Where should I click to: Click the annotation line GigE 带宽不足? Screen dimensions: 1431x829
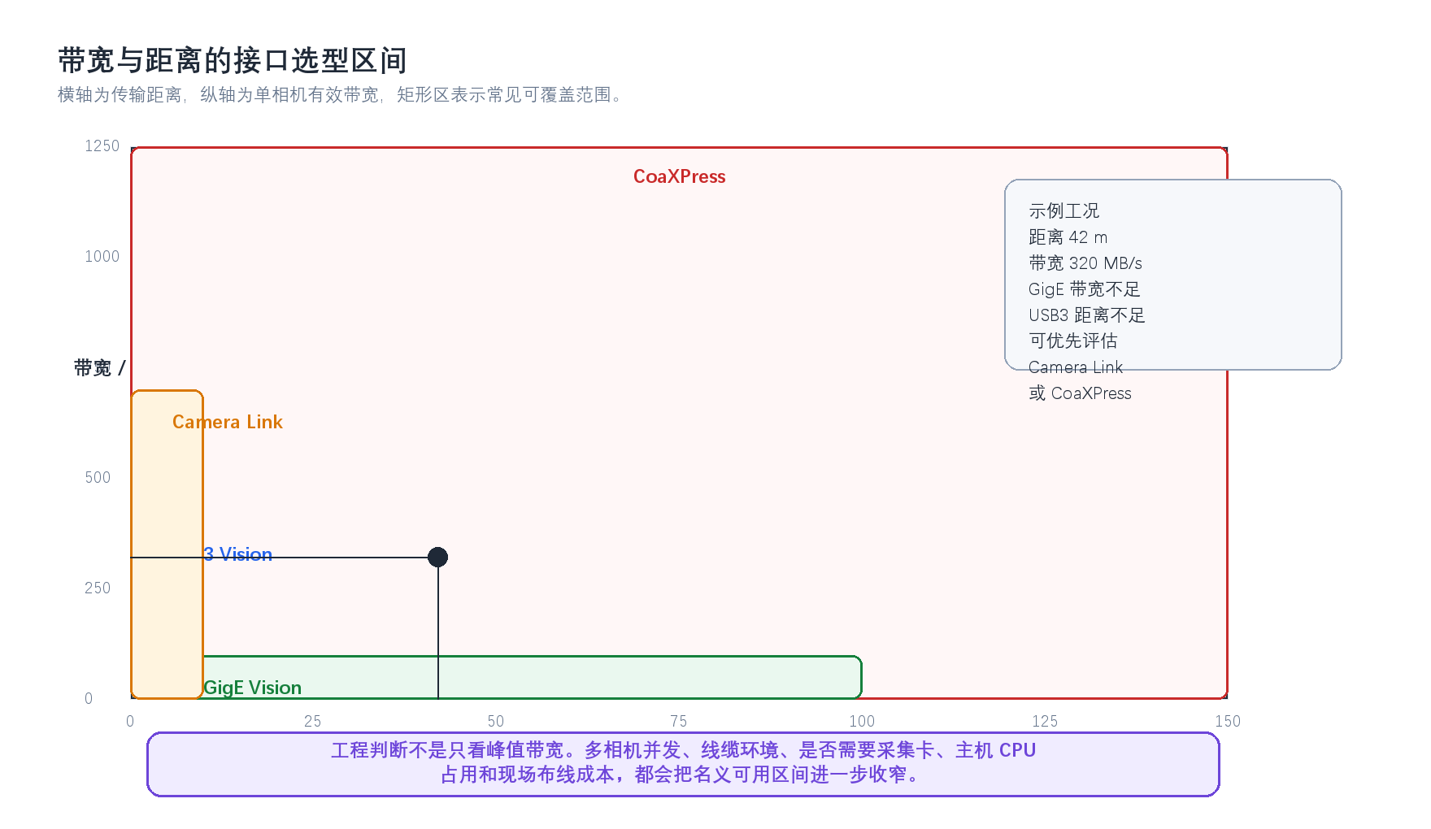(1084, 289)
